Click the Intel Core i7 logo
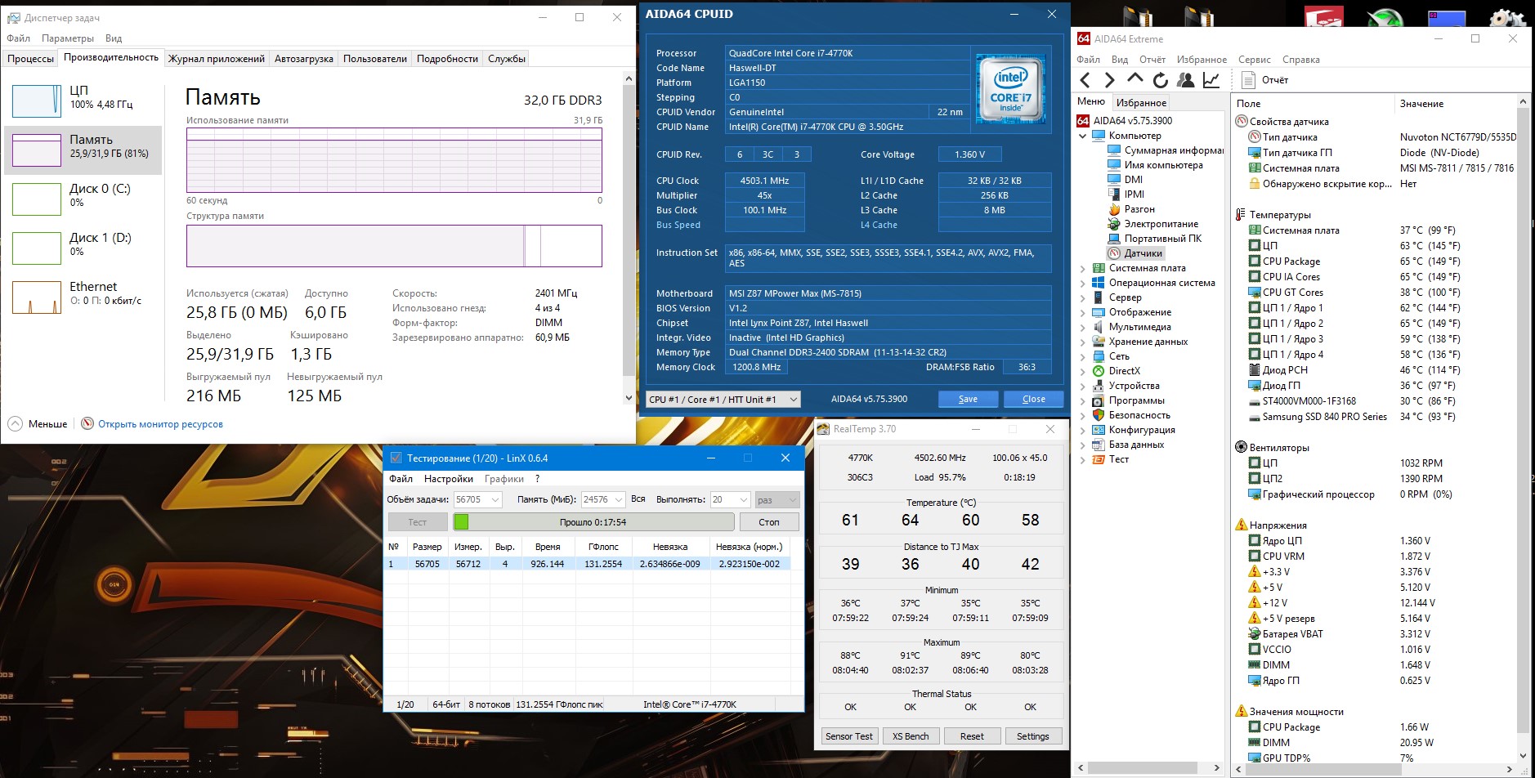The image size is (1535, 778). (1010, 89)
